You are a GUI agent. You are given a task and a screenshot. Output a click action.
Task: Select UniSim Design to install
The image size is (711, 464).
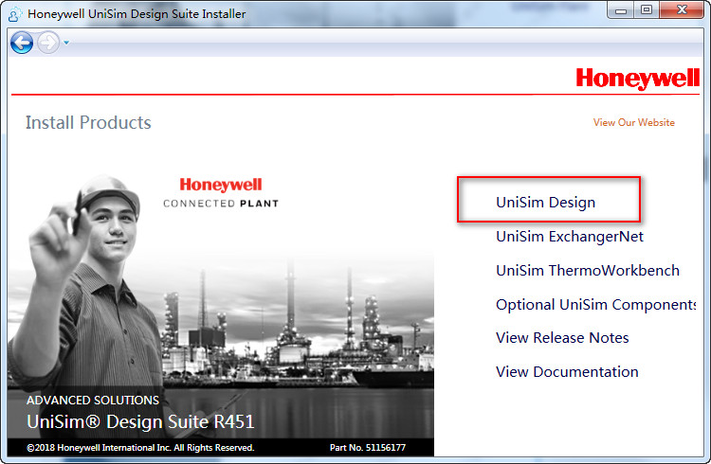pos(545,203)
